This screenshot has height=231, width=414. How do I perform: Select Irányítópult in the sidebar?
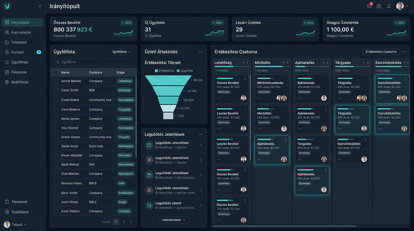23,22
